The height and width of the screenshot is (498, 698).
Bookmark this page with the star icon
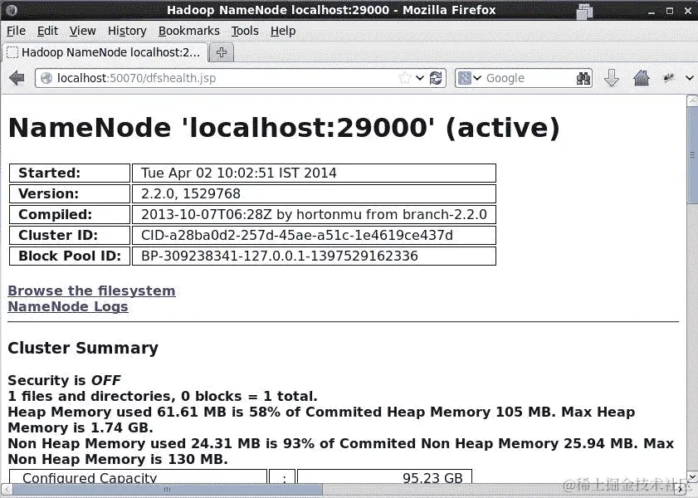(x=405, y=78)
